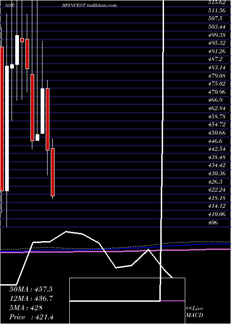Select the 434.42 price label
This screenshot has height=324, width=231.
pyautogui.click(x=217, y=165)
